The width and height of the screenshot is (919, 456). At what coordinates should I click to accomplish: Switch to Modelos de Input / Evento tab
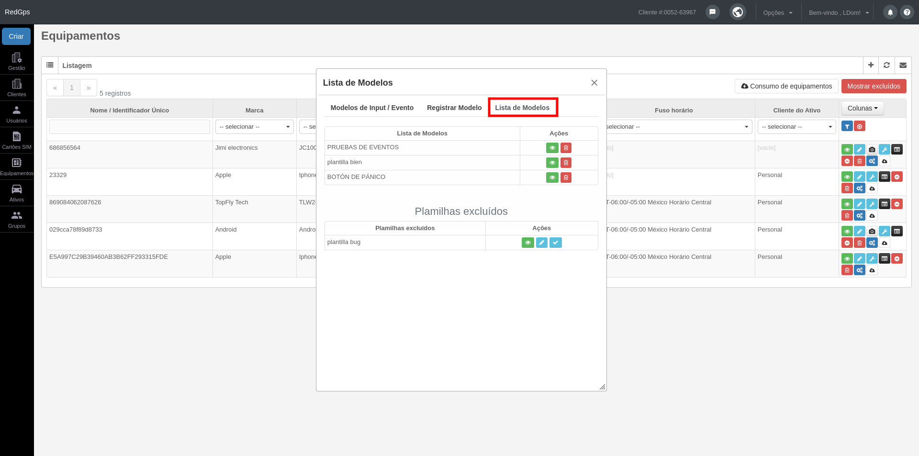tap(372, 108)
